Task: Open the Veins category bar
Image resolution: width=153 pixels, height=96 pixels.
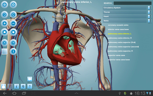Action: (125, 21)
